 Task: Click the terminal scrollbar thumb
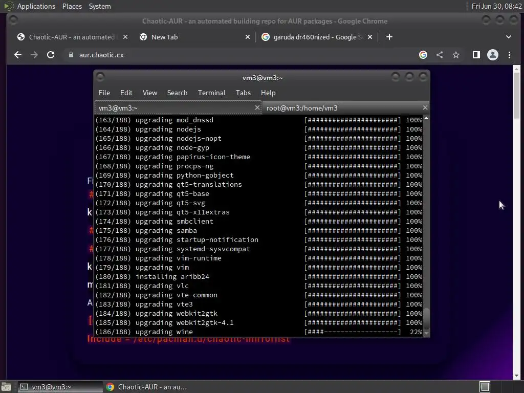(x=426, y=318)
